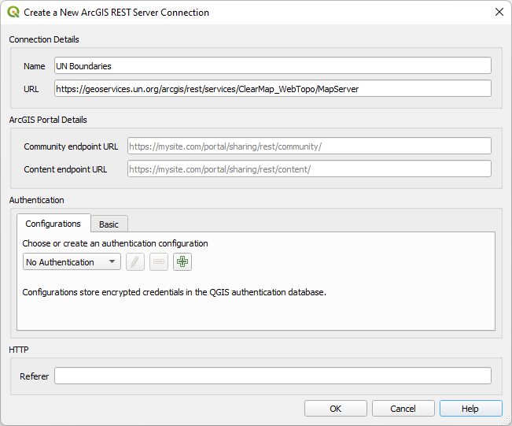Click the Referer label under HTTP
512x426 pixels.
(x=35, y=376)
